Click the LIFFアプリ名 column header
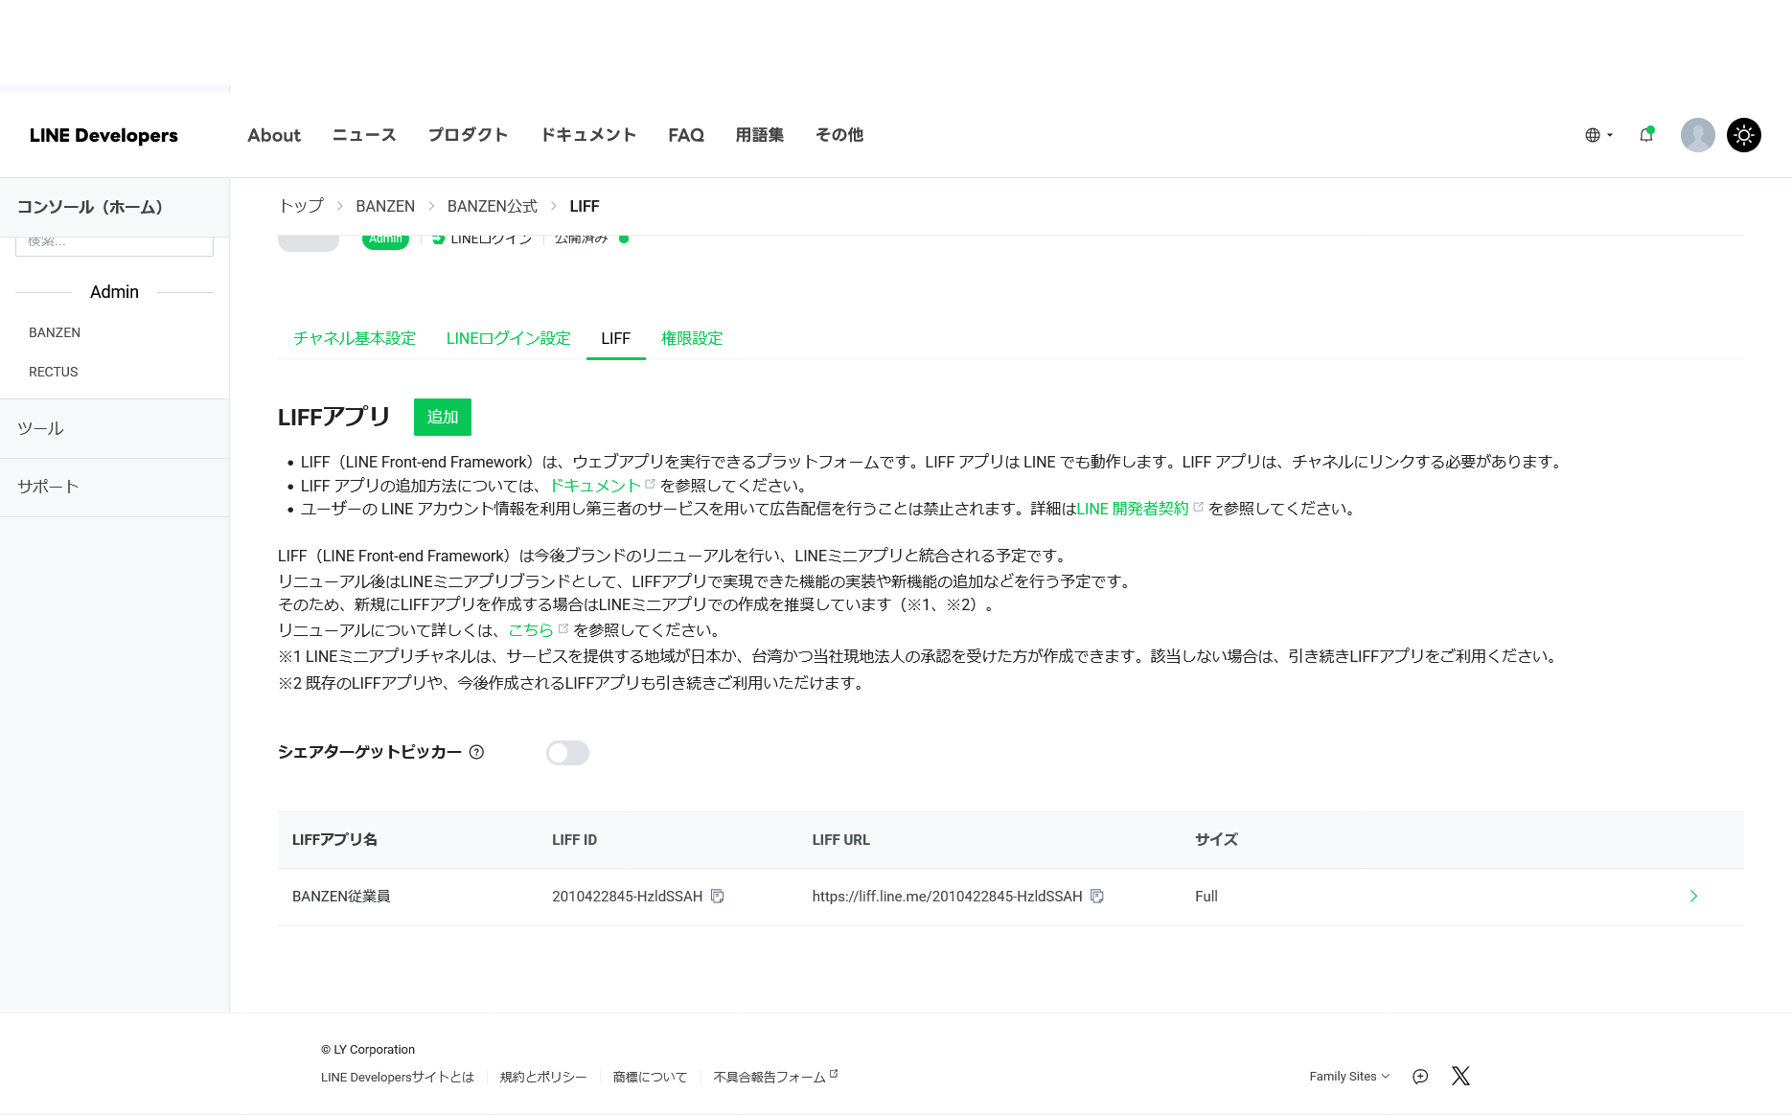This screenshot has height=1115, width=1792. [334, 840]
